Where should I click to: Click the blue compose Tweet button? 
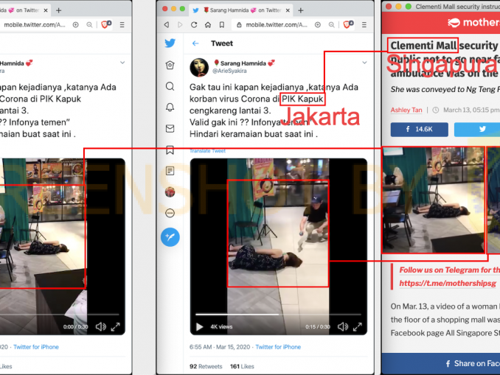click(x=170, y=237)
